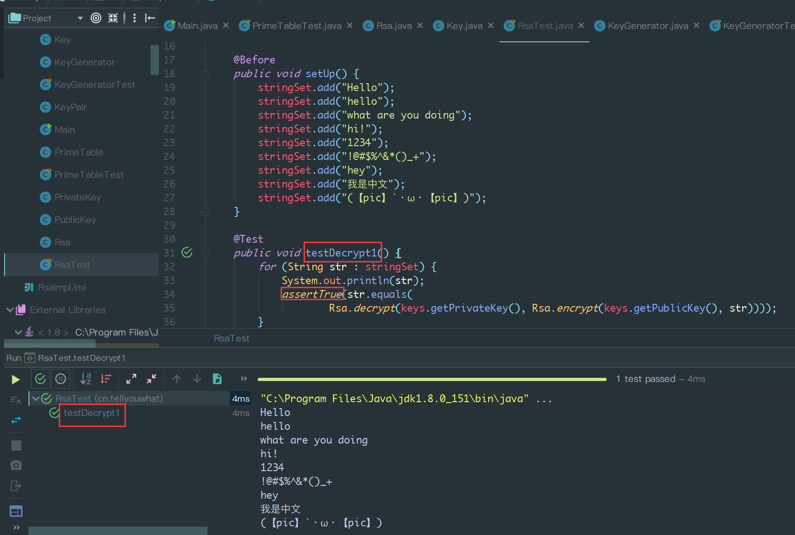
Task: Toggle show ignored tests filter
Action: tap(61, 379)
